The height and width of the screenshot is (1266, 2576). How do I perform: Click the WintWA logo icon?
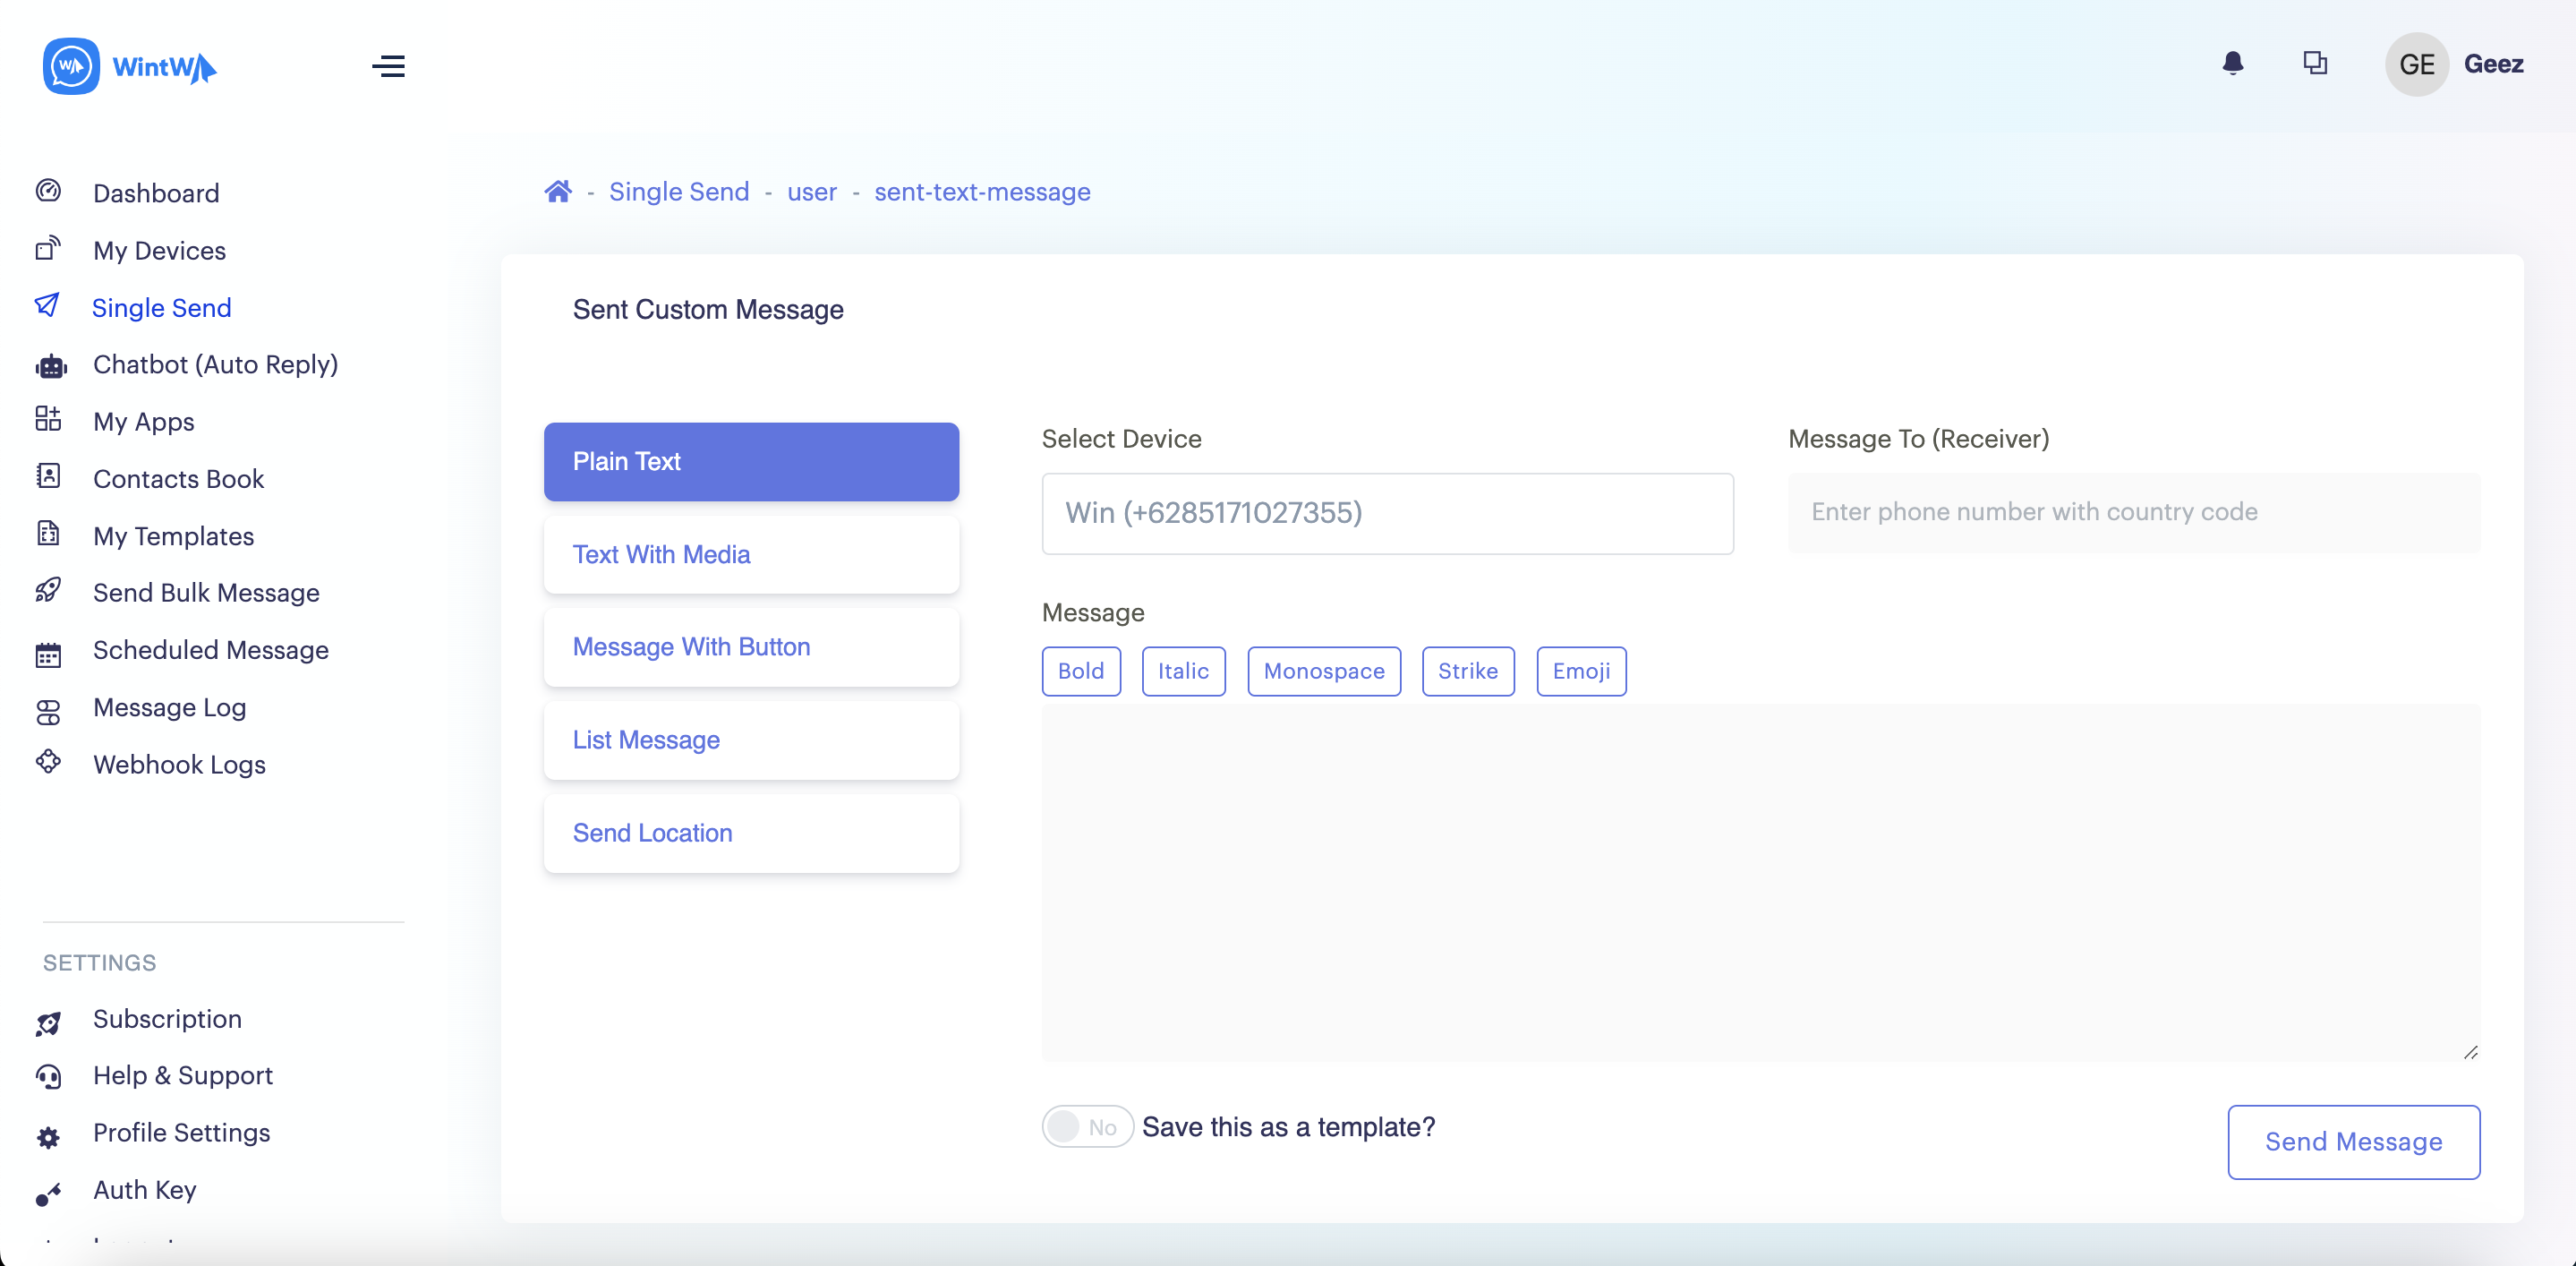71,67
